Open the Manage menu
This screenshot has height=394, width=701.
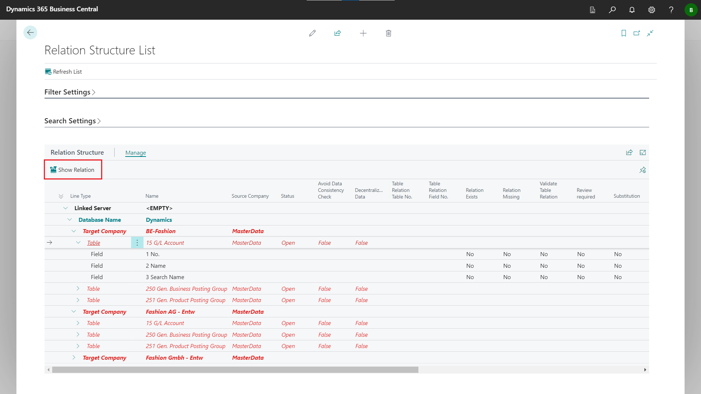point(135,153)
